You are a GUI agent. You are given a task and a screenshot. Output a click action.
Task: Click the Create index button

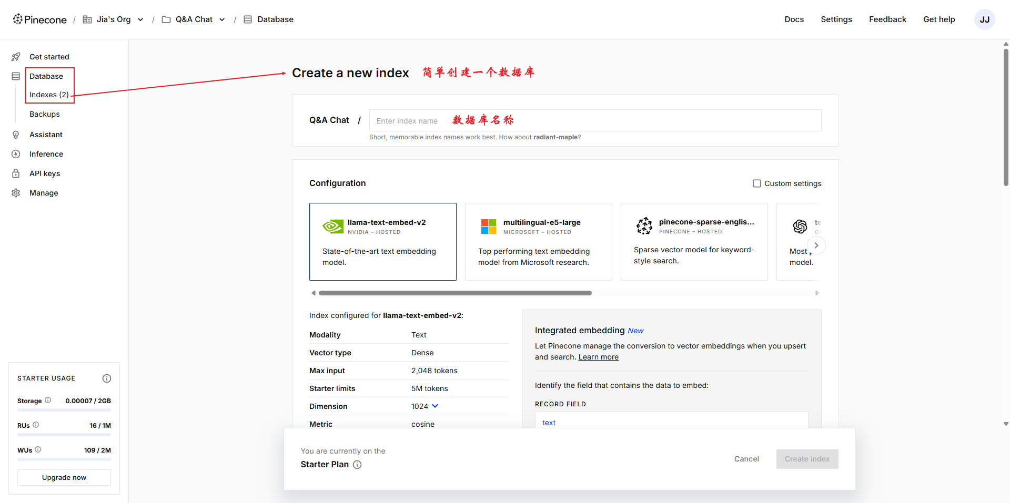[x=807, y=459]
